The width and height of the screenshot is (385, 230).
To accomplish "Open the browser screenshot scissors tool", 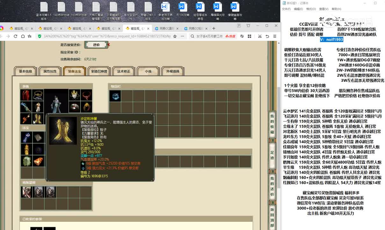I will pos(260,36).
